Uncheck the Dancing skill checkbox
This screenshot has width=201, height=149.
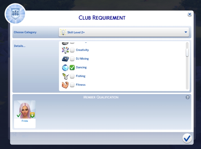click(72, 67)
